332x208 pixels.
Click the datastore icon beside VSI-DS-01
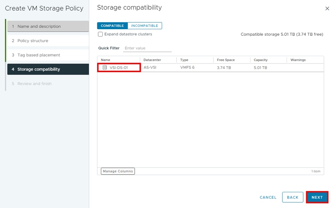click(x=105, y=68)
